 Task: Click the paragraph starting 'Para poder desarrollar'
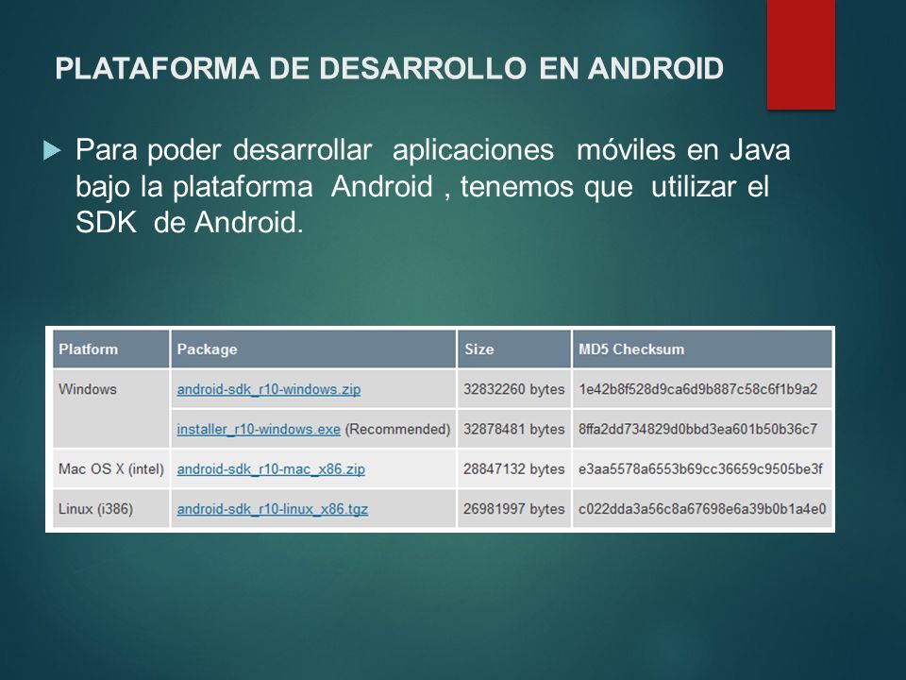[x=433, y=186]
